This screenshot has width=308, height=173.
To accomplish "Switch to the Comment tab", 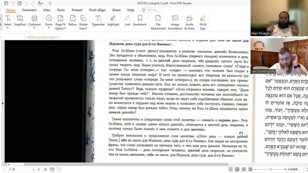I will click(x=29, y=10).
